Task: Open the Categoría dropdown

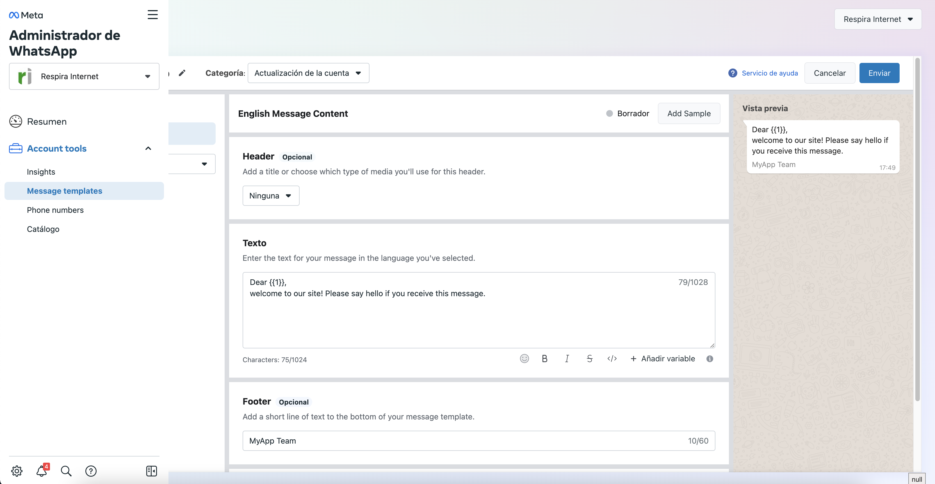Action: tap(308, 73)
